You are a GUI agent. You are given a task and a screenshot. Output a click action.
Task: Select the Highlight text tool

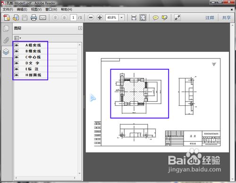click(x=165, y=17)
